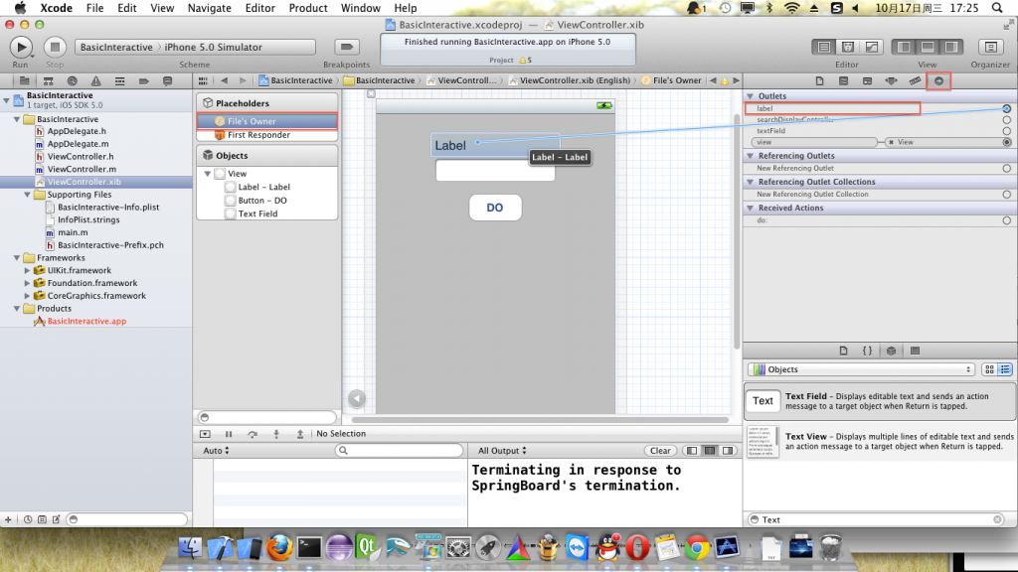Click the canvas horizontal scrollbar
Image resolution: width=1018 pixels, height=572 pixels.
pyautogui.click(x=539, y=419)
